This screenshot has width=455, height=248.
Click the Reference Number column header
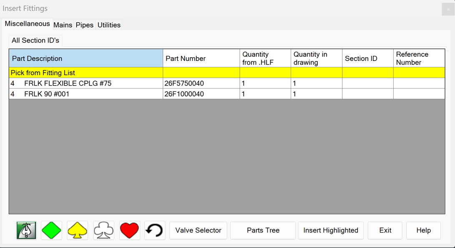[x=419, y=58]
